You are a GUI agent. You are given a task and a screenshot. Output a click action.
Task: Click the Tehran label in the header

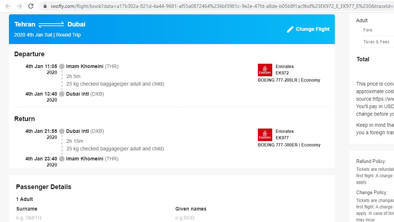pos(24,24)
